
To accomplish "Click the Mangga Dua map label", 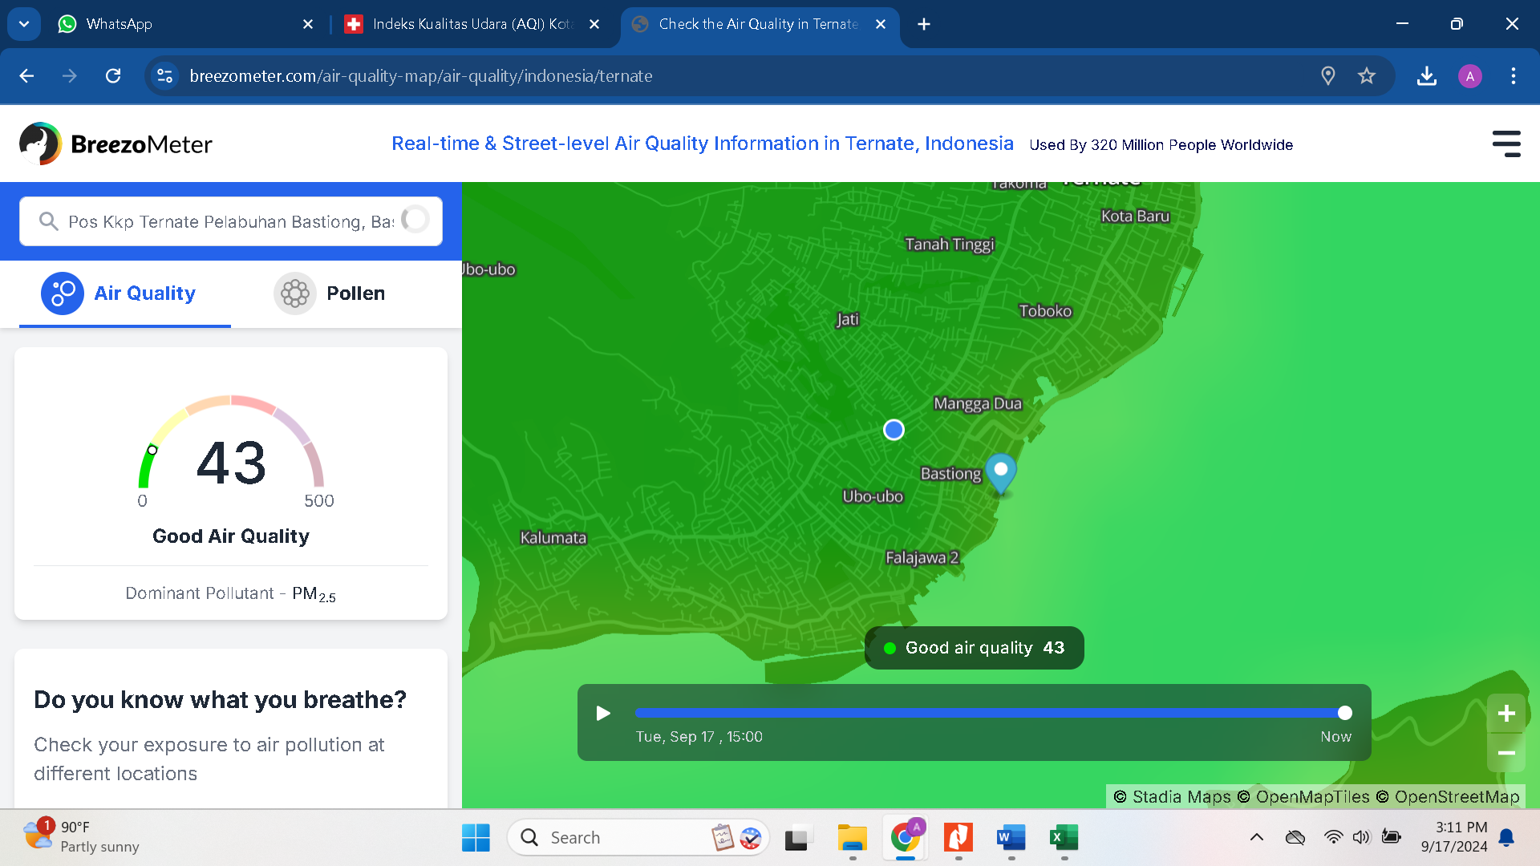I will point(978,403).
